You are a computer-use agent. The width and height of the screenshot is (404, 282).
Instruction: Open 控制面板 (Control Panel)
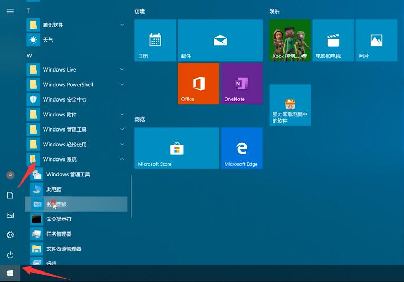coord(76,204)
